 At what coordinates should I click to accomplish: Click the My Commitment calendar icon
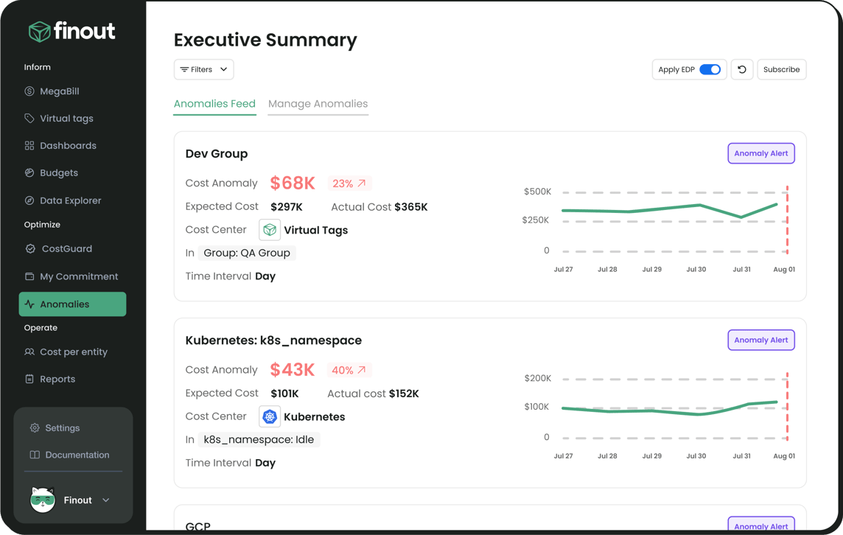coord(29,276)
